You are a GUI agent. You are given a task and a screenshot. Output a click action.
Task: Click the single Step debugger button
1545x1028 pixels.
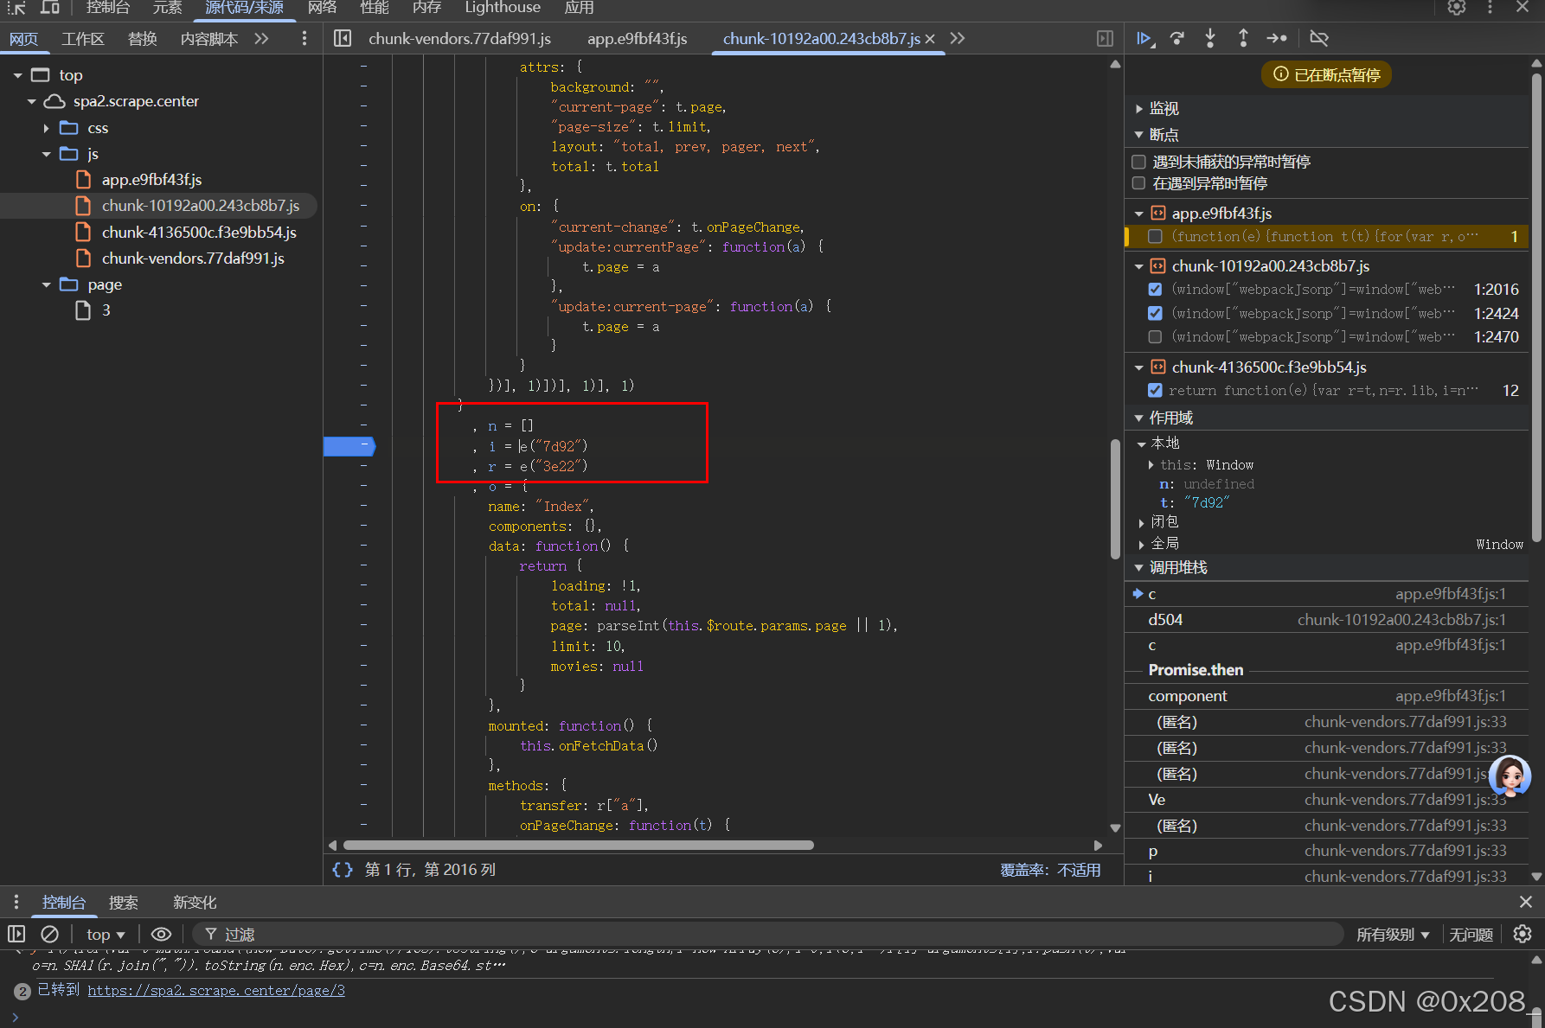point(1277,38)
